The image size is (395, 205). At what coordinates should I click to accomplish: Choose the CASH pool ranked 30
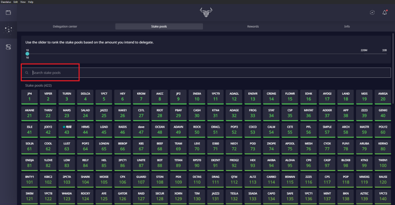coord(197,113)
